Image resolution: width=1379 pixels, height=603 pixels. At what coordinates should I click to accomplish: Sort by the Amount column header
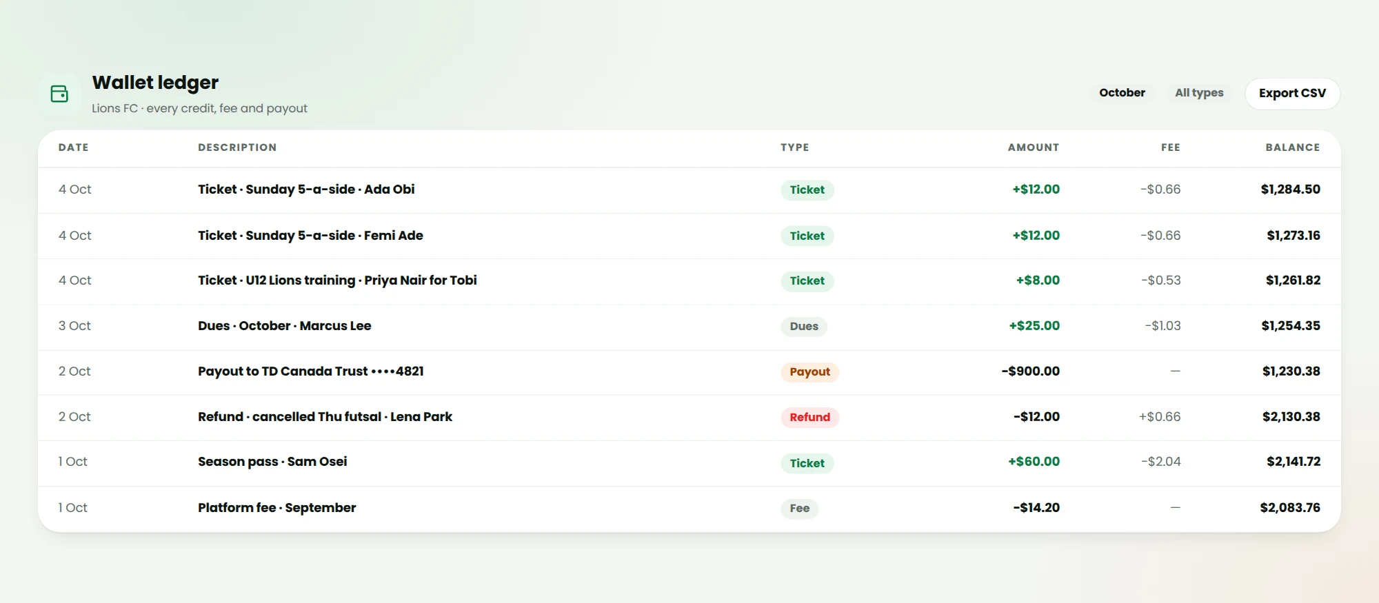pyautogui.click(x=1034, y=147)
